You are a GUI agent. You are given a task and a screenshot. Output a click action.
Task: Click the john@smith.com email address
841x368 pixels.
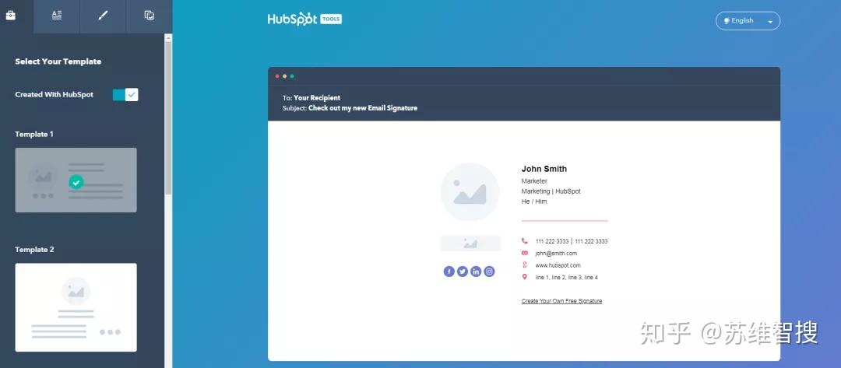pyautogui.click(x=556, y=254)
